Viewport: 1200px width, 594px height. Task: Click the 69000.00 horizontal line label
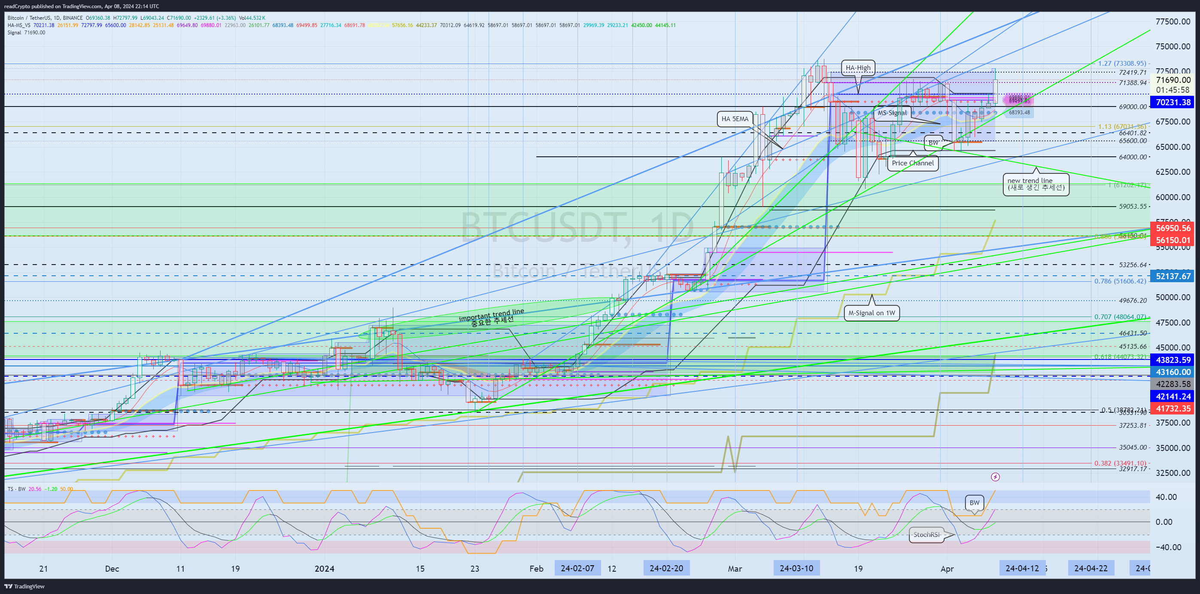(1133, 107)
